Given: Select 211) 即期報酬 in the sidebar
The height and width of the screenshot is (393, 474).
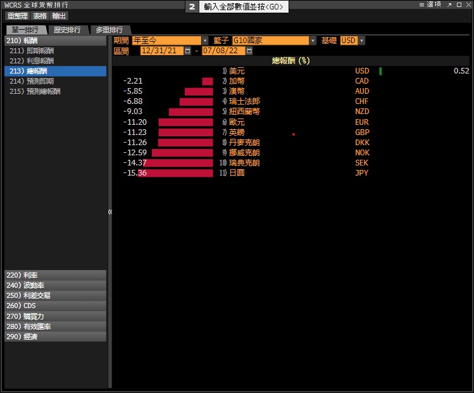Looking at the screenshot, I should (32, 51).
